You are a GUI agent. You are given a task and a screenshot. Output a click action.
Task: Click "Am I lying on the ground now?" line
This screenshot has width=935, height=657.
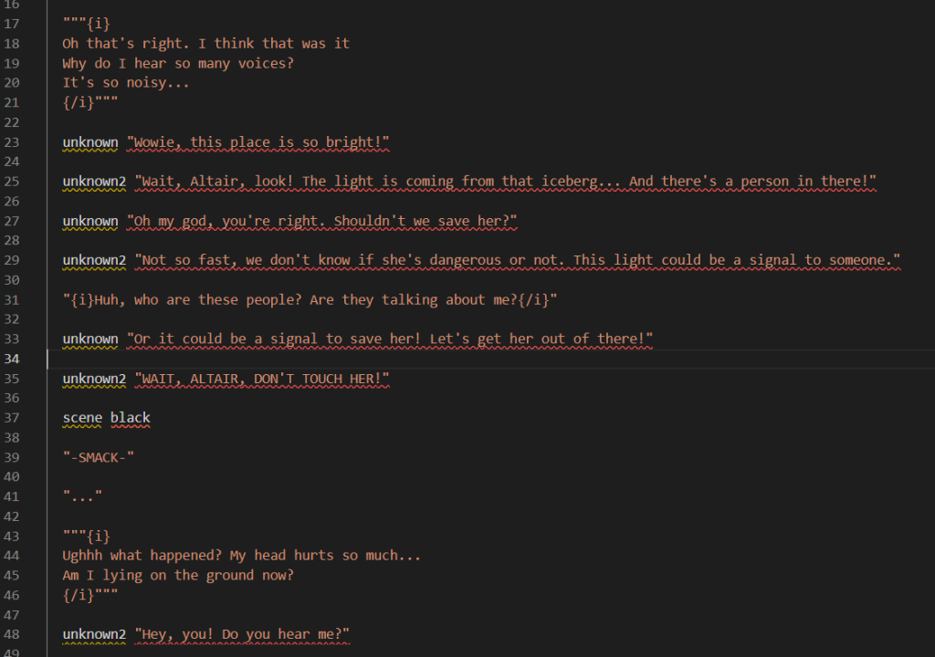coord(178,575)
